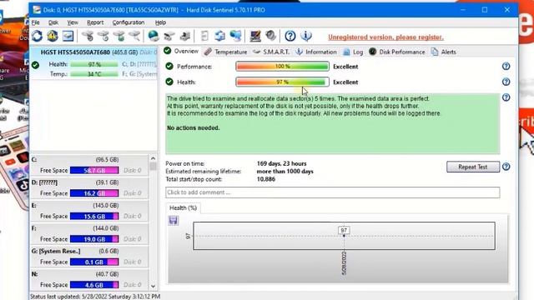Click the Unregistered version, please register link
This screenshot has height=300, width=534.
click(x=385, y=37)
